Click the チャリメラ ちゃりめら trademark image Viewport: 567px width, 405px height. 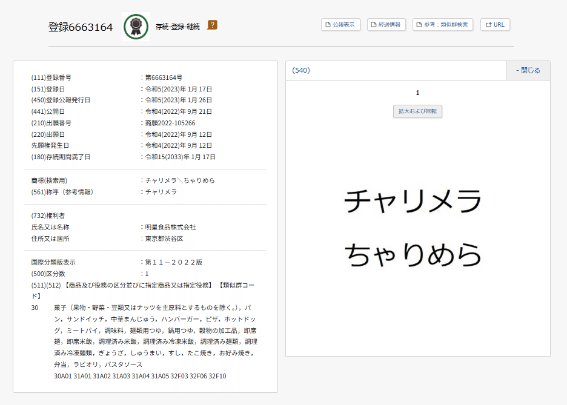[413, 228]
